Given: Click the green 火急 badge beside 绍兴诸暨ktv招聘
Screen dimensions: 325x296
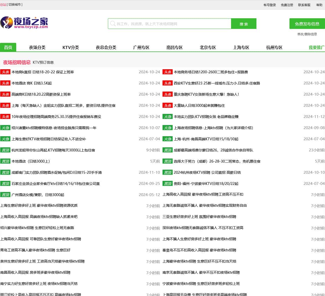Looking at the screenshot, I should tap(5, 128).
